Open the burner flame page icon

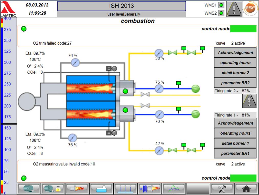point(77,189)
